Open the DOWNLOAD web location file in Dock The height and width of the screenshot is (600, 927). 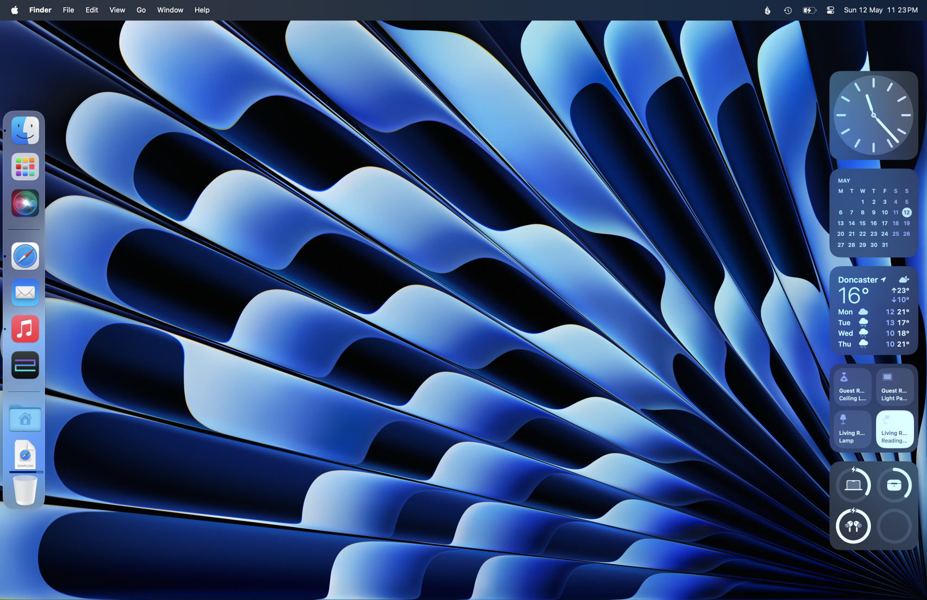25,455
